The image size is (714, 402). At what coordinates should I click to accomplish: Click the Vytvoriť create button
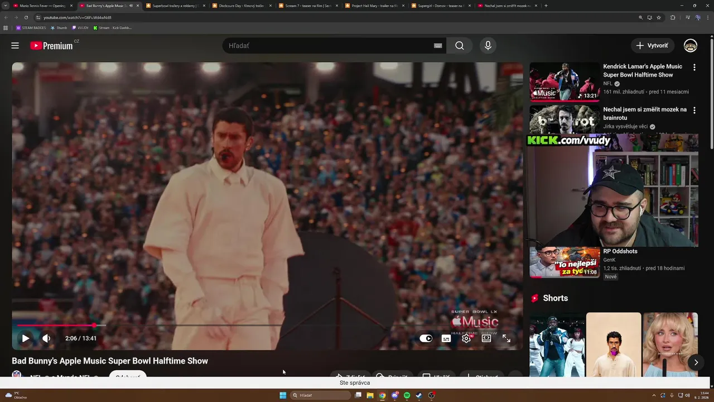click(653, 46)
